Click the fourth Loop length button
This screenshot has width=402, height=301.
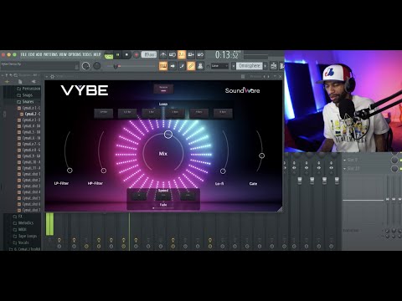click(175, 113)
